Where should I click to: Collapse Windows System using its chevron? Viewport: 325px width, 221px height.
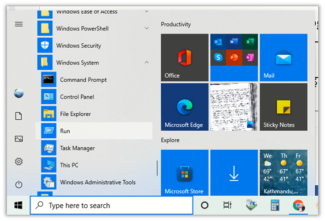click(x=146, y=62)
